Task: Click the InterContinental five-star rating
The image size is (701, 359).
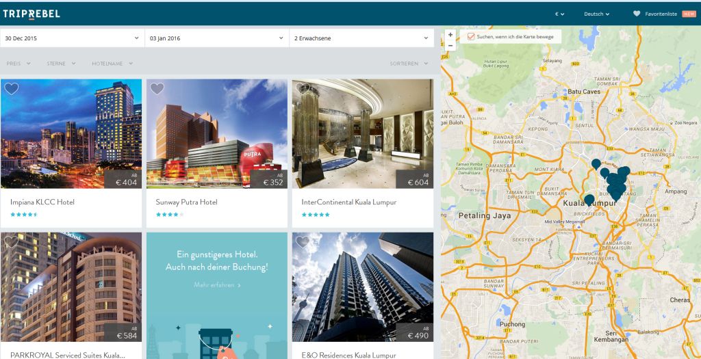Action: tap(316, 215)
